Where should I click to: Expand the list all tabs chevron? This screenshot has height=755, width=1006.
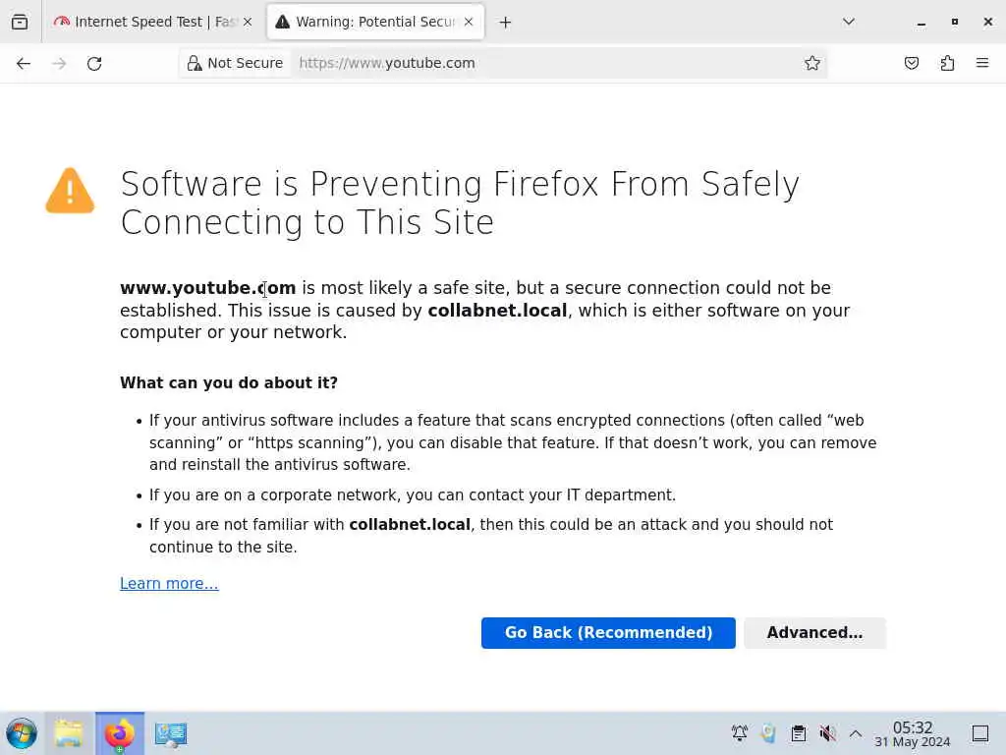[x=849, y=22]
